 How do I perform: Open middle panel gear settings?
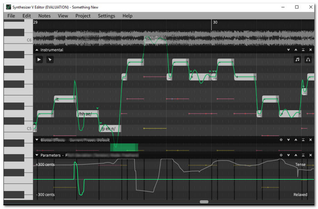point(281,140)
